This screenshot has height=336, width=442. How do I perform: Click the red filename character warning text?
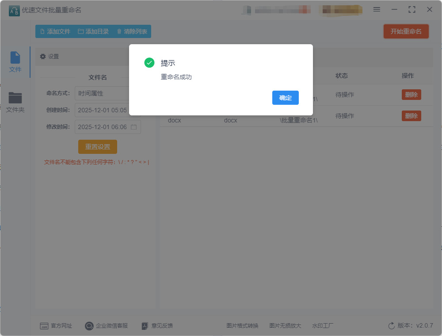point(96,162)
